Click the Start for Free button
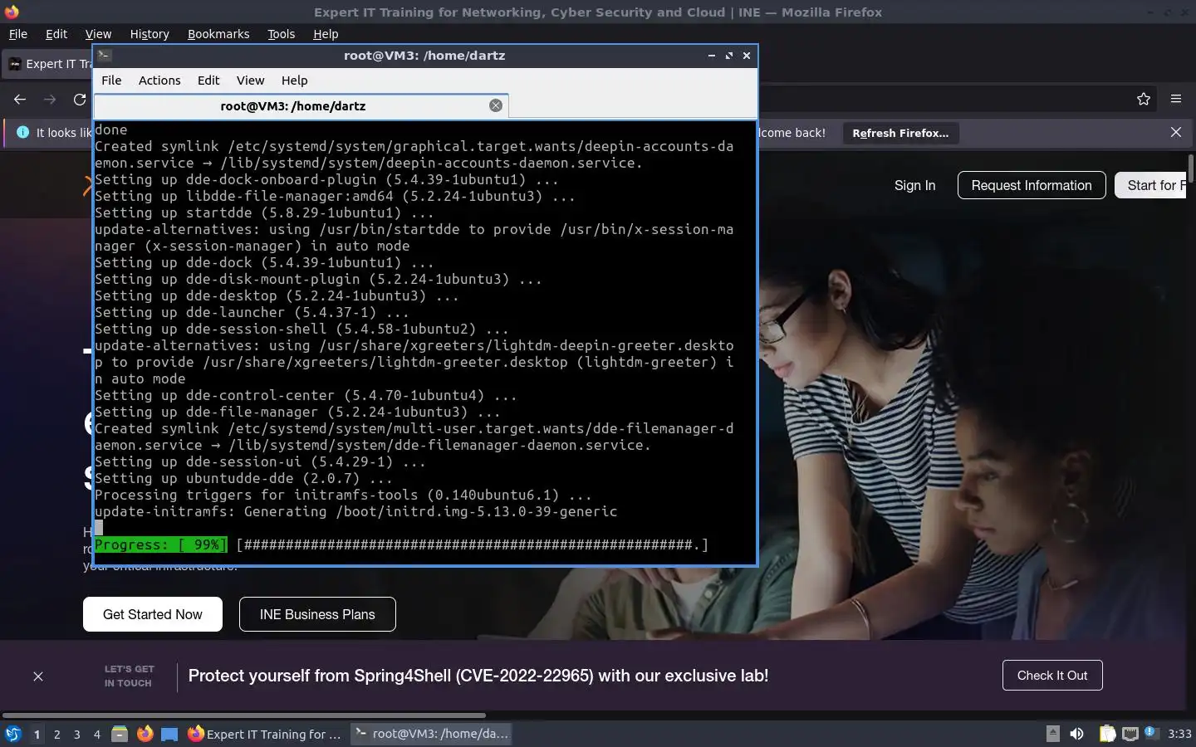 (x=1150, y=185)
